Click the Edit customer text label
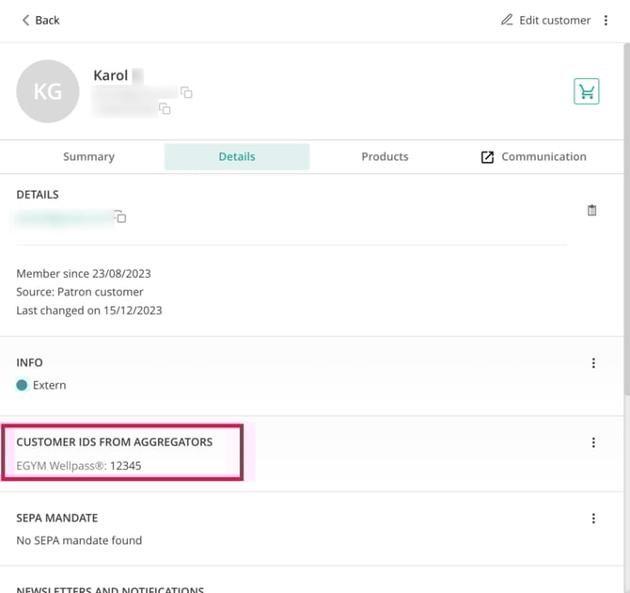Image resolution: width=630 pixels, height=593 pixels. point(555,20)
